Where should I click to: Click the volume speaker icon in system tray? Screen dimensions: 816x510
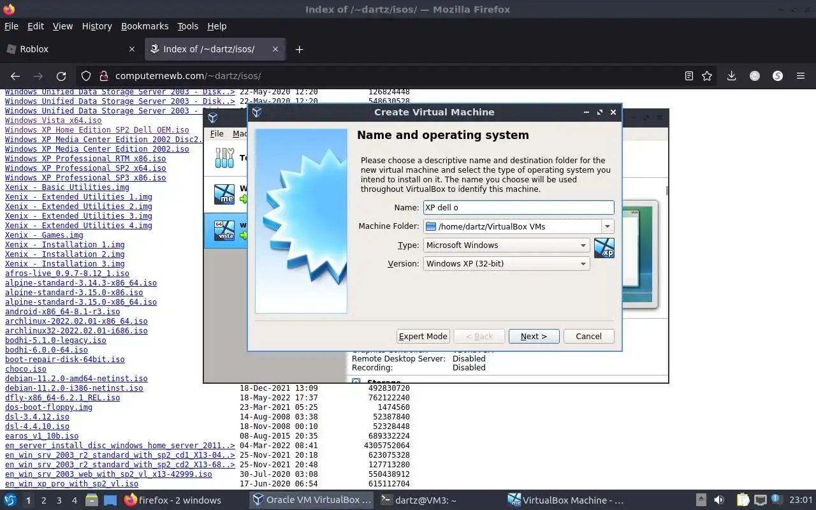(719, 500)
